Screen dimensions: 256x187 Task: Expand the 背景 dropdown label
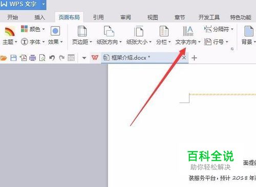pyautogui.click(x=248, y=42)
